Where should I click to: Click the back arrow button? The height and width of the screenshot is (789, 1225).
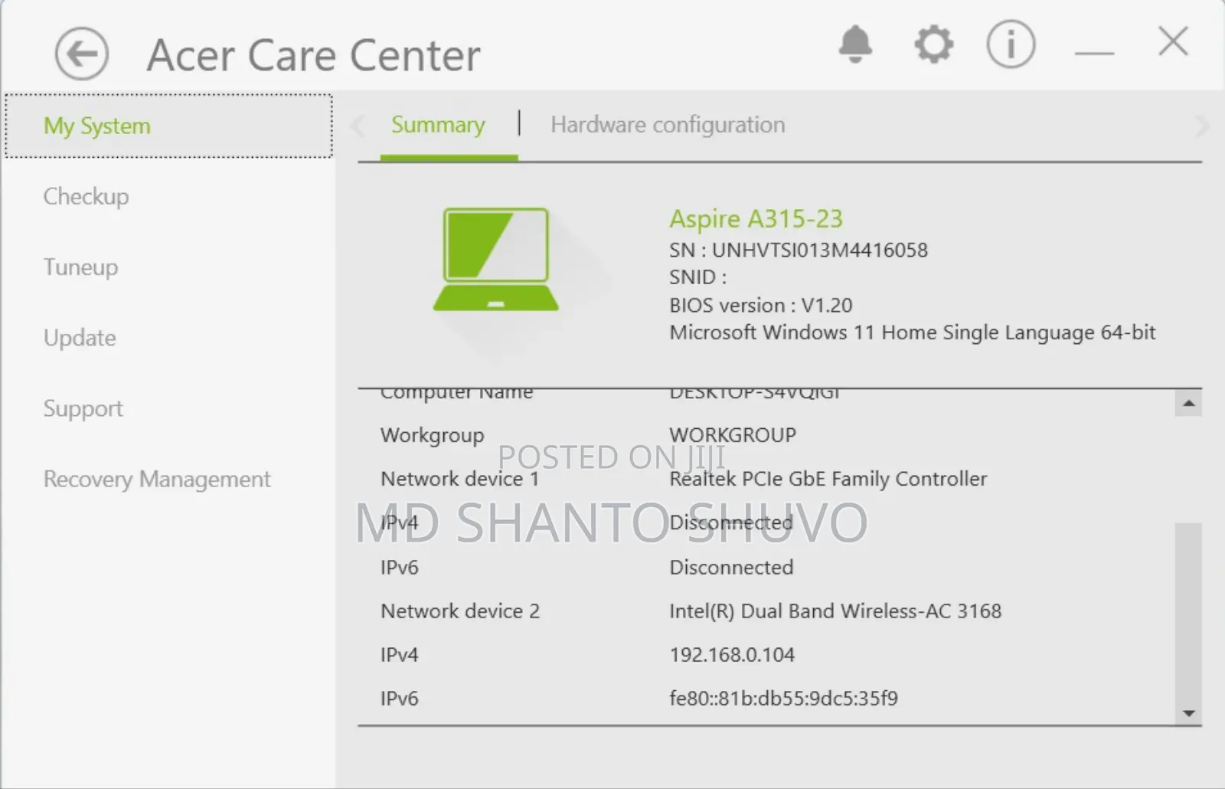[x=82, y=54]
